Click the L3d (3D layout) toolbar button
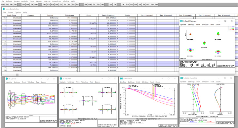This screenshot has height=128, width=238. coord(48,4)
